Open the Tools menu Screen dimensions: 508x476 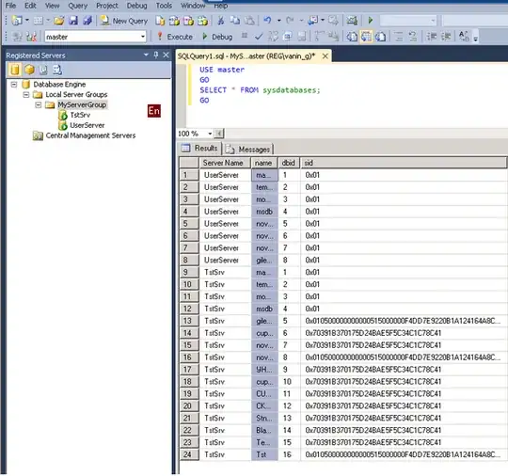pyautogui.click(x=164, y=6)
